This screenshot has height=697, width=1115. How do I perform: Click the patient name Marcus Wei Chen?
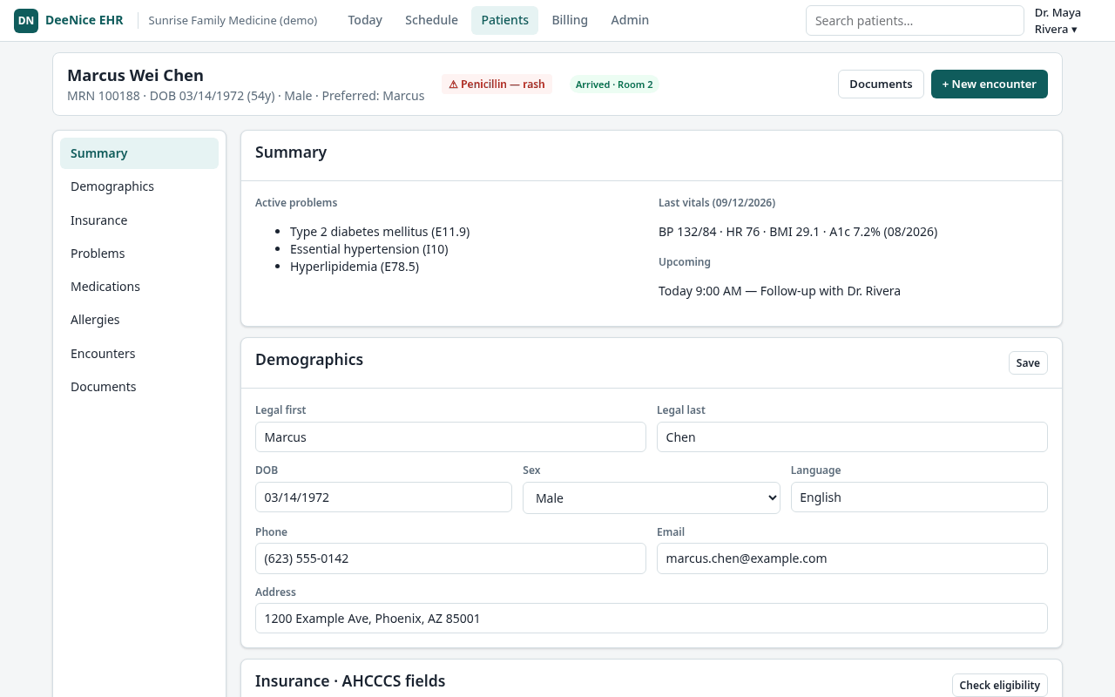pos(135,76)
